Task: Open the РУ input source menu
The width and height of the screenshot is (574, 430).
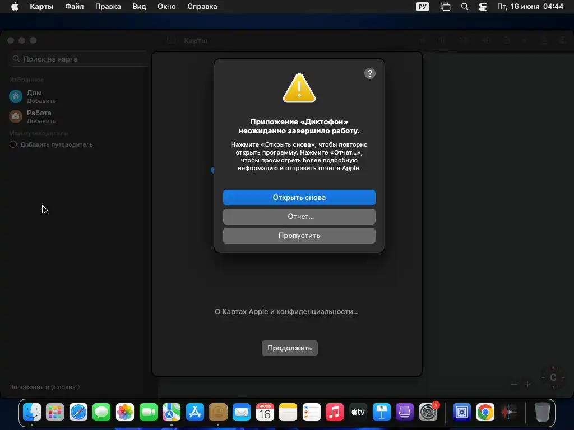Action: click(x=423, y=7)
